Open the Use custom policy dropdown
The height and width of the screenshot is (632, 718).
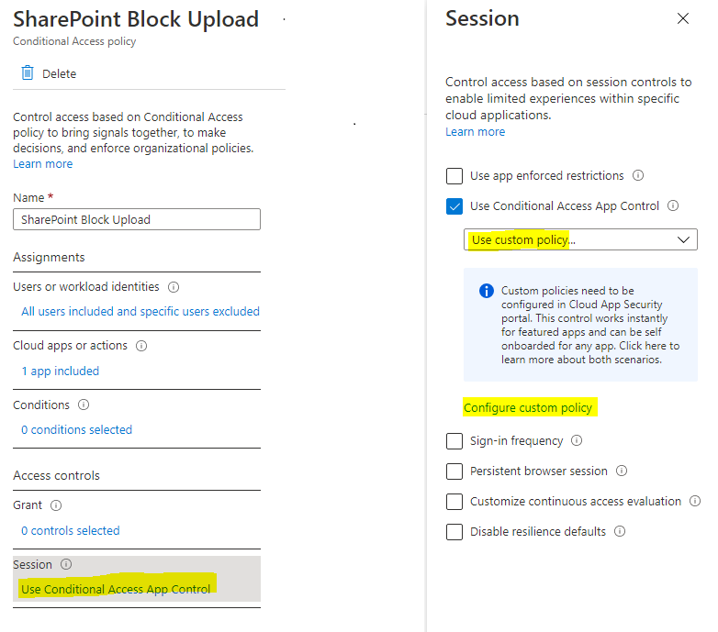point(580,239)
